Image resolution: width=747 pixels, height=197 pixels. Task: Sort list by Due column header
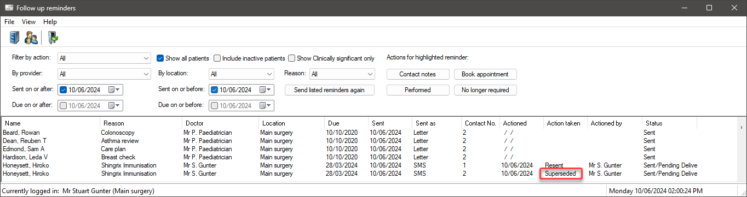click(x=346, y=123)
